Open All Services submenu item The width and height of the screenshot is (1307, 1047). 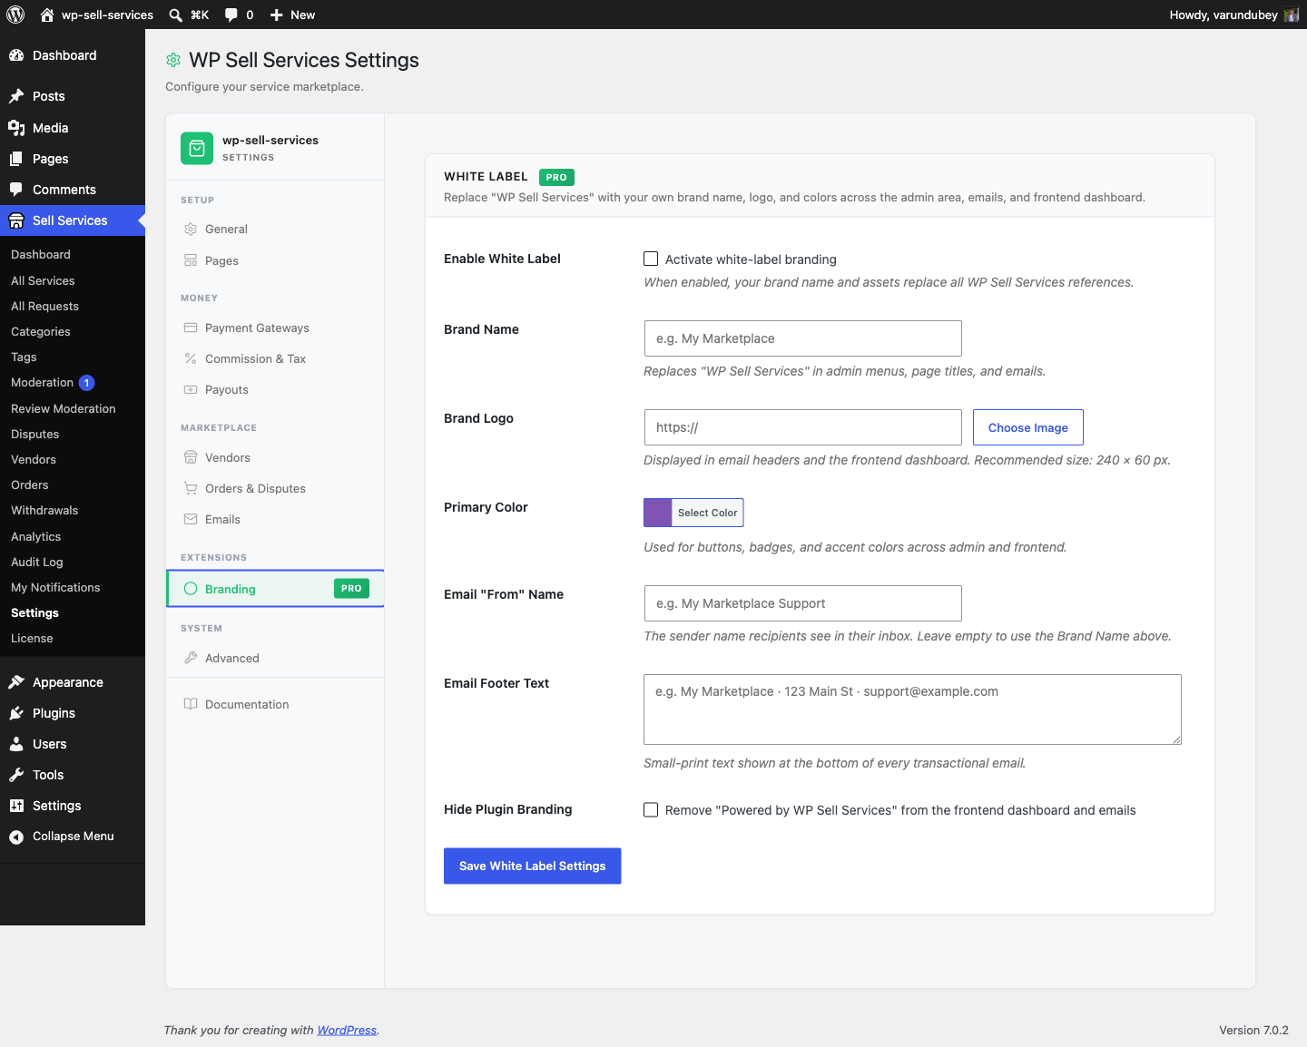click(43, 280)
